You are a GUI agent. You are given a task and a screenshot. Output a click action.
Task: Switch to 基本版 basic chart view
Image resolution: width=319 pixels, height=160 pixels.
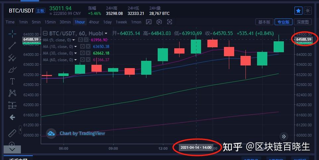264,22
